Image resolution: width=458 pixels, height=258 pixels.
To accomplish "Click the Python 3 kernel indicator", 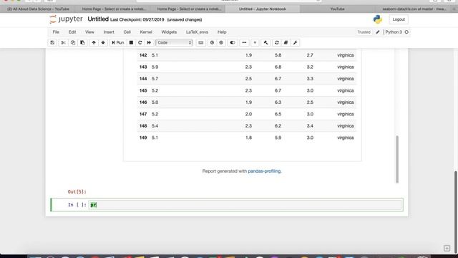I will coord(394,32).
